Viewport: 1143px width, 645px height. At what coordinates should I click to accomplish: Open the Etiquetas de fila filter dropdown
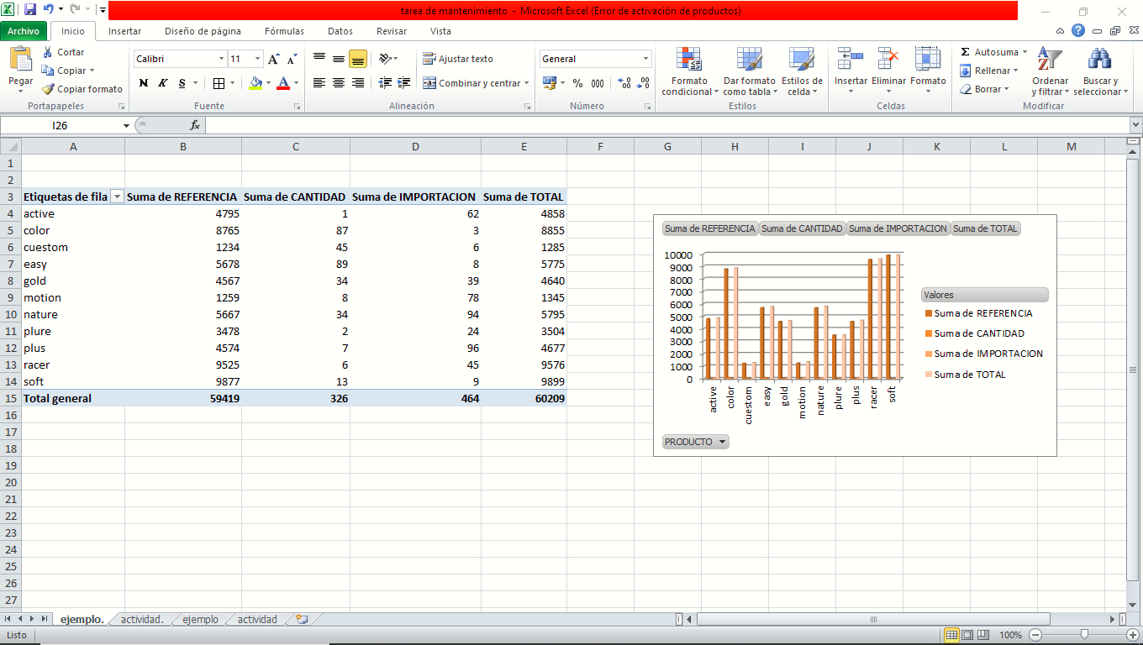pos(117,197)
